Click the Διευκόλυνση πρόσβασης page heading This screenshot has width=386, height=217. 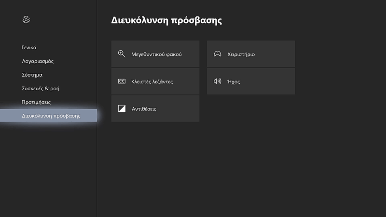click(166, 21)
